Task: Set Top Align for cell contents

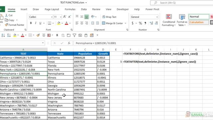Action: (77, 17)
